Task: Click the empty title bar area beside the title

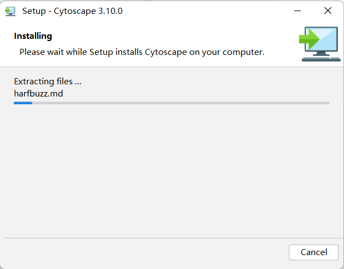Action: pos(211,11)
